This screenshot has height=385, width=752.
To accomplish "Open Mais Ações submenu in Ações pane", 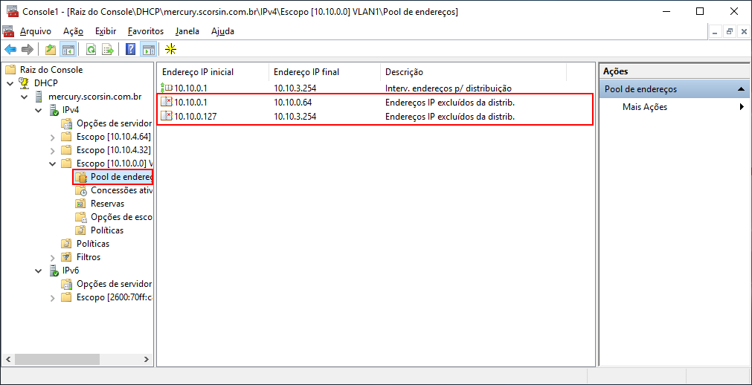I will [x=675, y=107].
